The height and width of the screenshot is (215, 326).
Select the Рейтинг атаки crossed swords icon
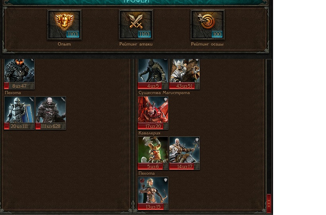point(136,24)
